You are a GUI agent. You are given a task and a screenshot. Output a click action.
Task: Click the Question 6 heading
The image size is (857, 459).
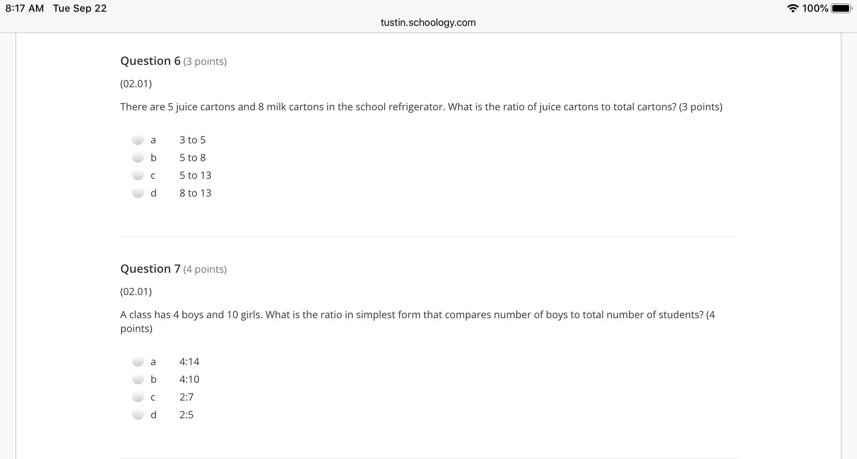(x=150, y=61)
